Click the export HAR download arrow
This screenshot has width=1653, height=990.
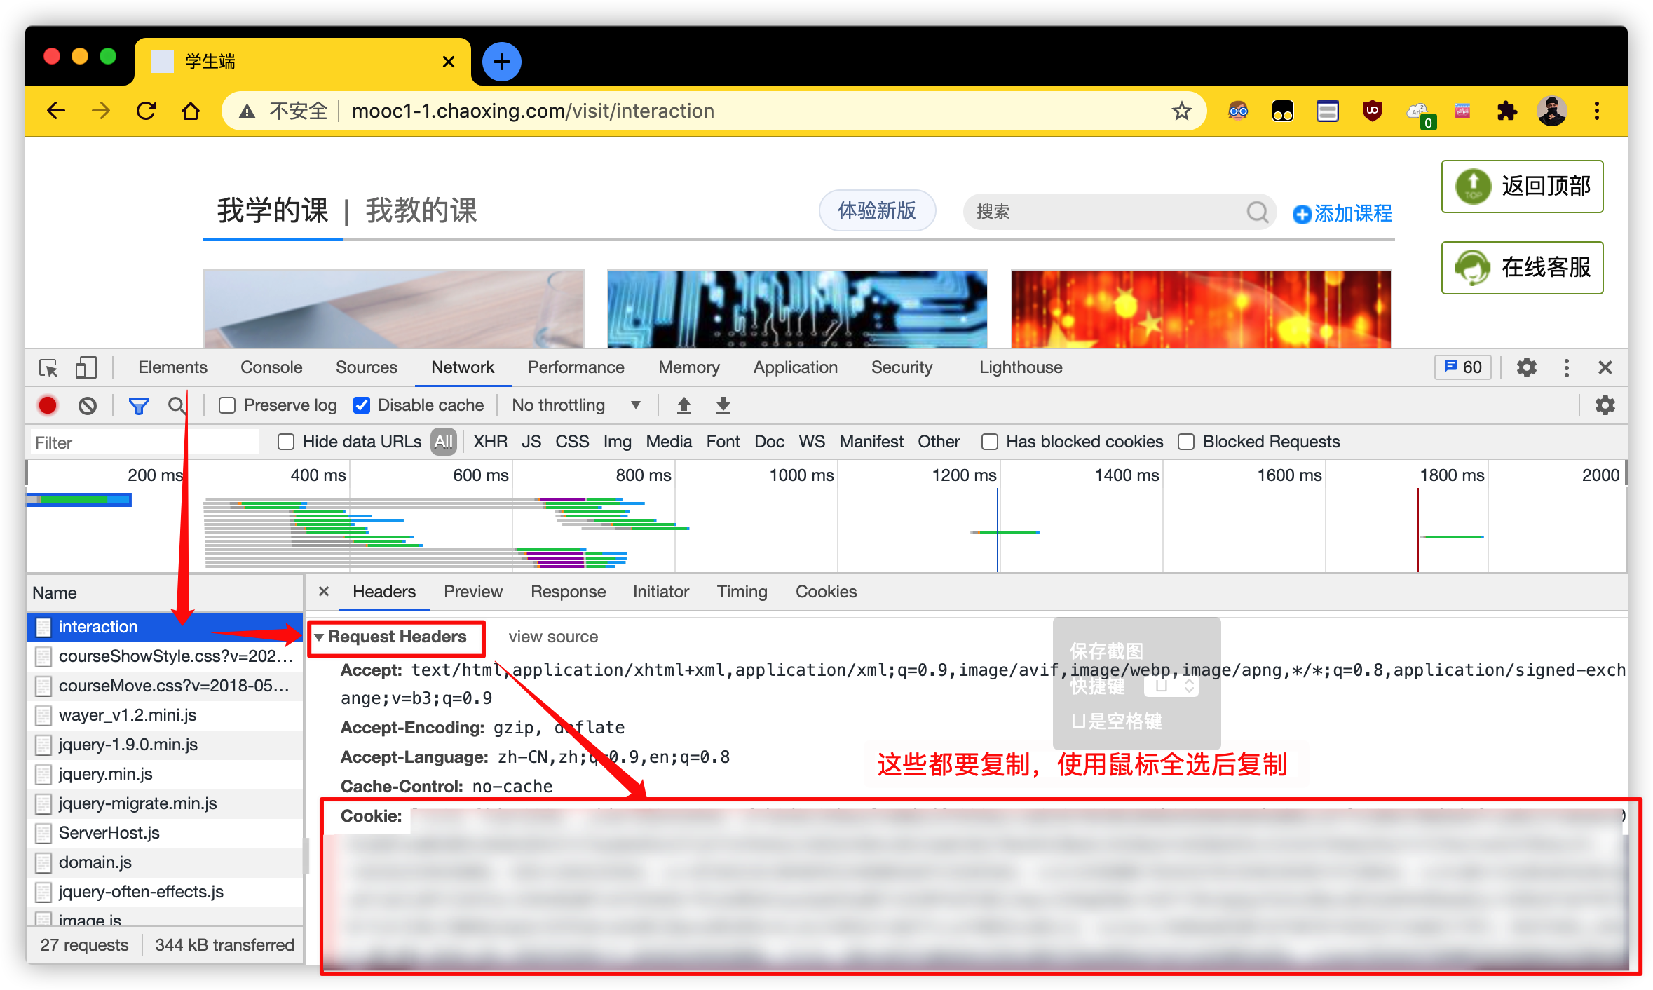point(723,405)
